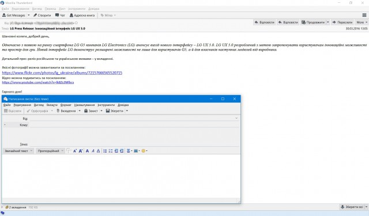Click into the Тема subject field
This screenshot has height=216, width=369.
click(x=134, y=145)
